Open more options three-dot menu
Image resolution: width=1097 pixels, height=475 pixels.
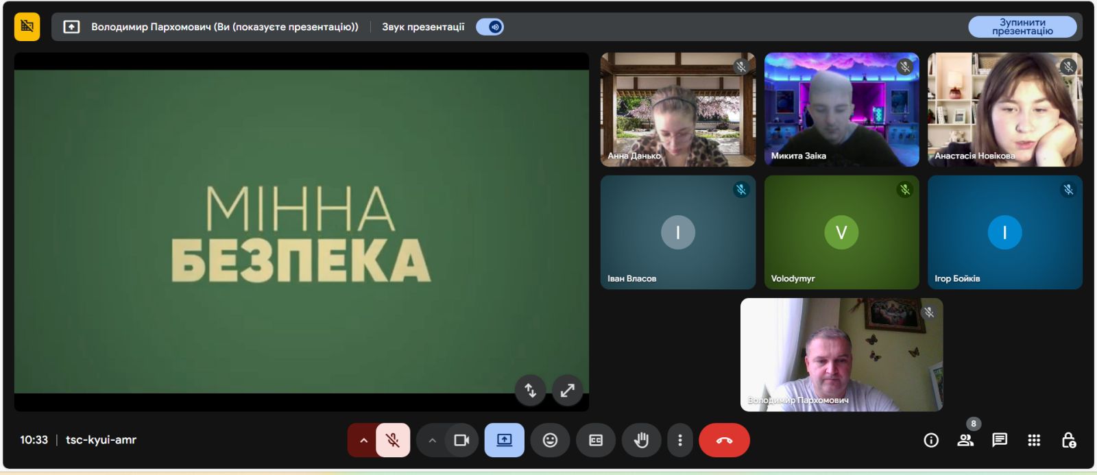679,440
